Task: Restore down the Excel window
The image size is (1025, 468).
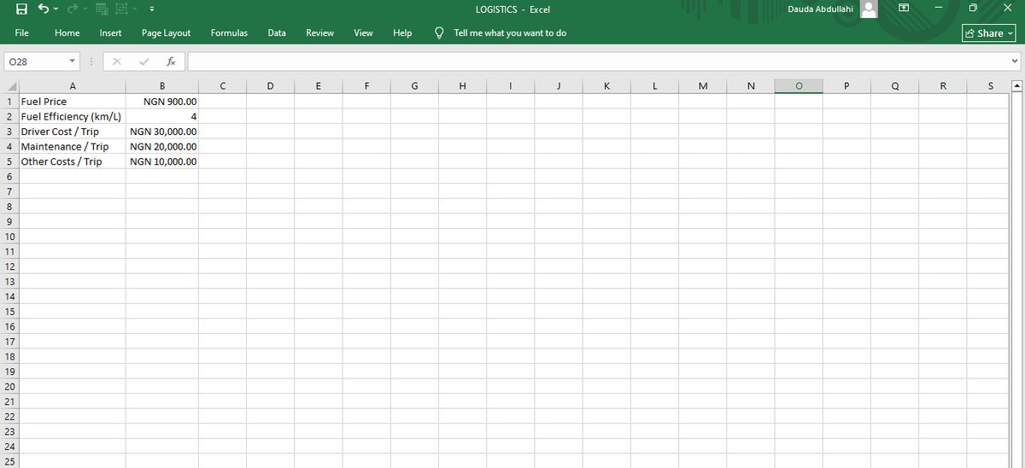Action: 972,9
